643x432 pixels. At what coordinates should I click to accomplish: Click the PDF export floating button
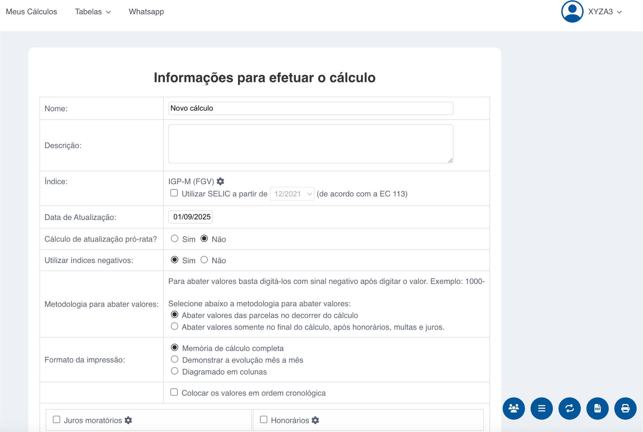coord(597,408)
